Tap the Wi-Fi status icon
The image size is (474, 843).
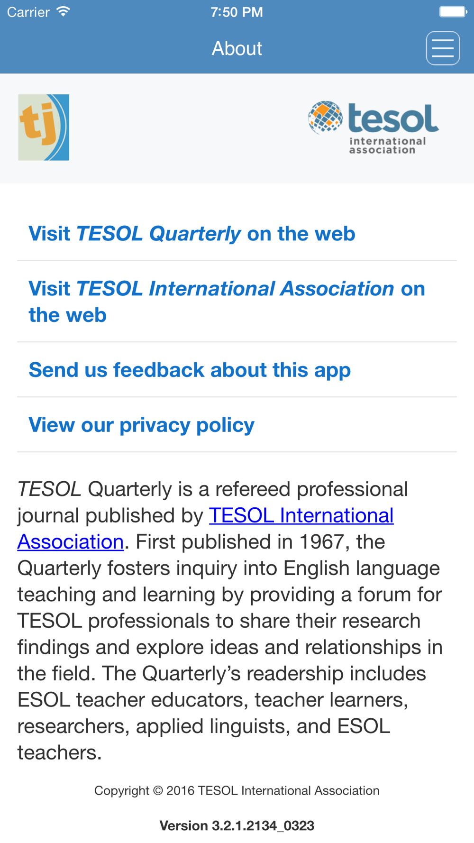(x=63, y=12)
